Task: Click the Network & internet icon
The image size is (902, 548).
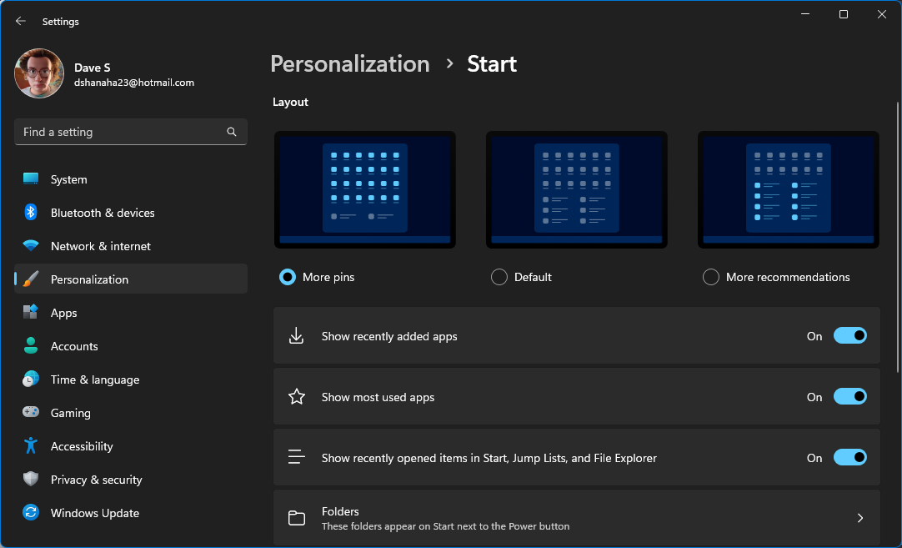Action: pos(30,245)
